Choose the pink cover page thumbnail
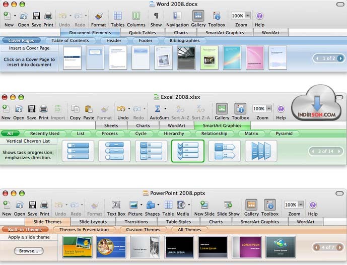This screenshot has height=265, width=347. point(255,58)
